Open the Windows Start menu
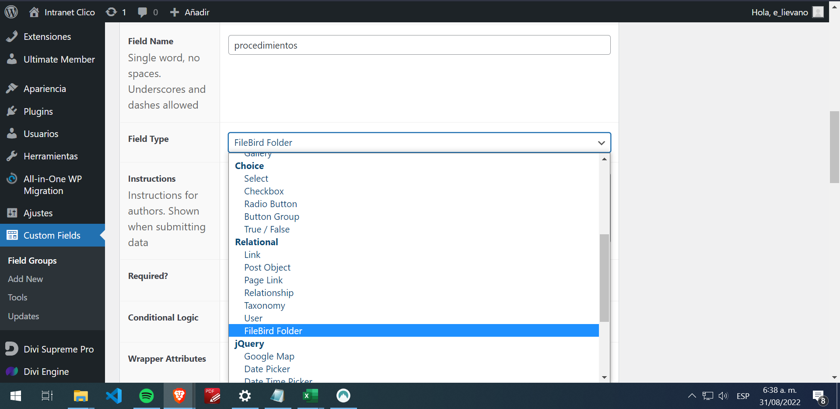This screenshot has height=409, width=840. tap(16, 396)
